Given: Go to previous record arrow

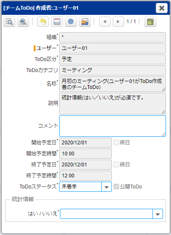Looking at the screenshot, I should coord(105,22).
